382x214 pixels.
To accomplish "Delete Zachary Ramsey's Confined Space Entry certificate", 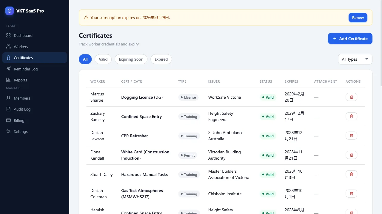I will [351, 116].
